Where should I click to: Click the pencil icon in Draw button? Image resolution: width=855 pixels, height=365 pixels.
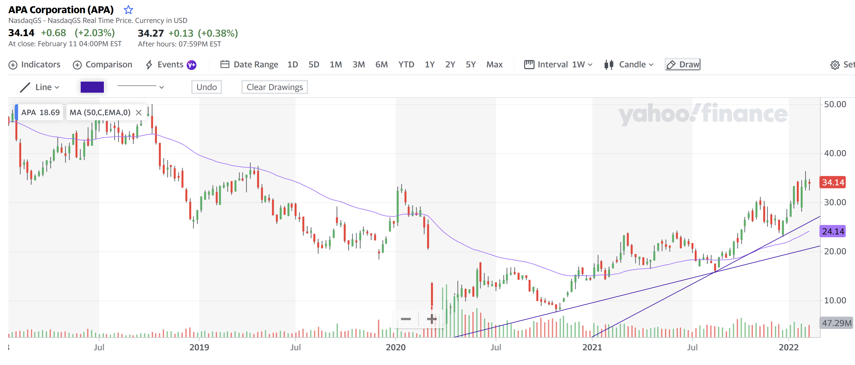click(671, 65)
